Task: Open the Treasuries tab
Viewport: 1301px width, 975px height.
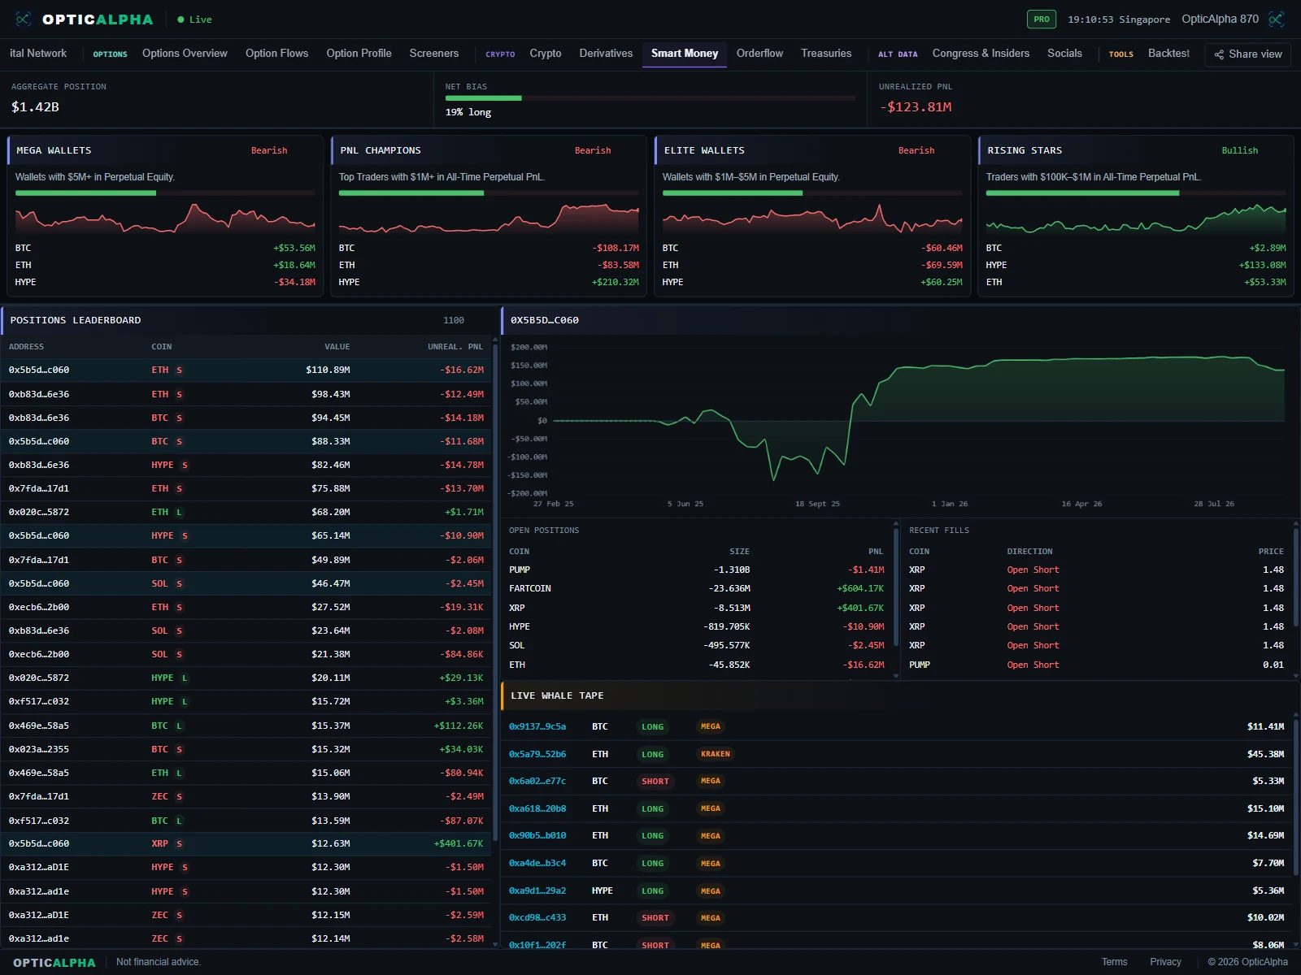Action: click(x=826, y=54)
